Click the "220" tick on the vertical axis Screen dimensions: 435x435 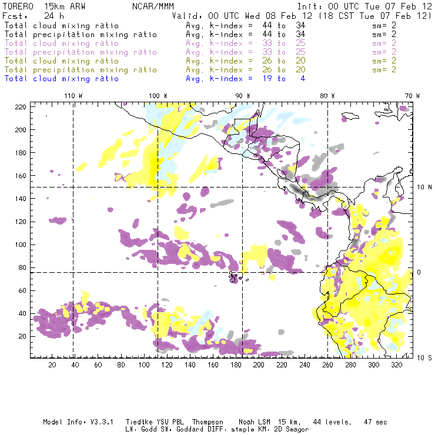[x=21, y=107]
